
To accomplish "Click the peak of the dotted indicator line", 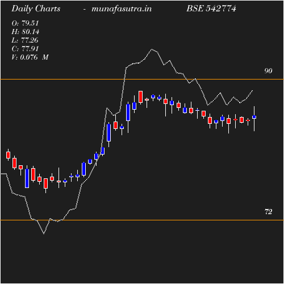I will pos(152,49).
